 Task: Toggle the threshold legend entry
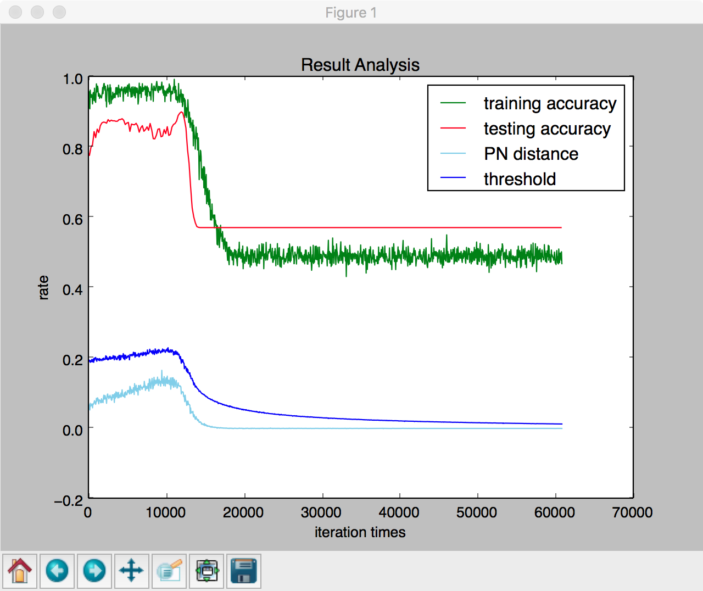coord(520,179)
